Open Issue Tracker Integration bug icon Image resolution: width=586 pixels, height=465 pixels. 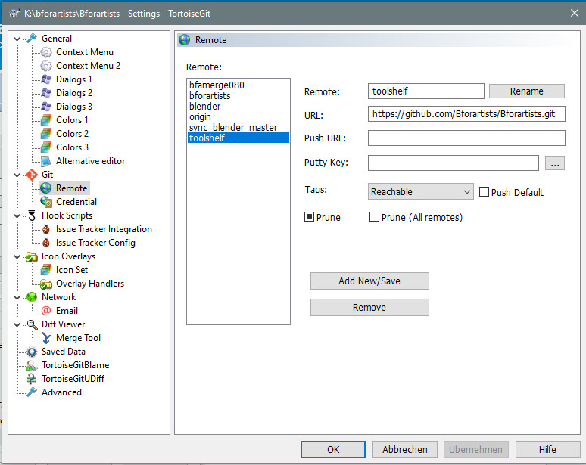46,229
